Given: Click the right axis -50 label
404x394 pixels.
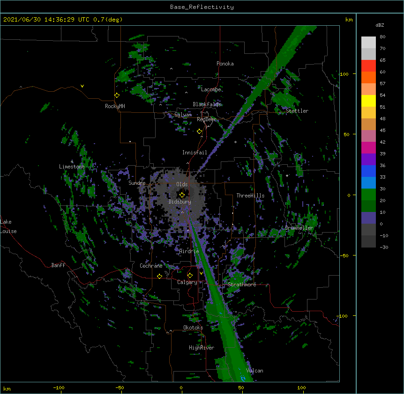Looking at the screenshot, I should click(344, 255).
